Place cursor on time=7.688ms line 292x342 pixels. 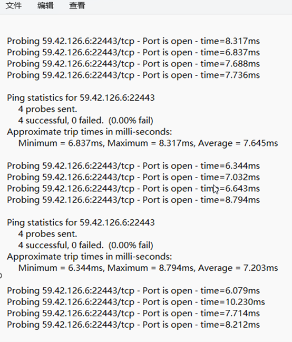(x=133, y=64)
